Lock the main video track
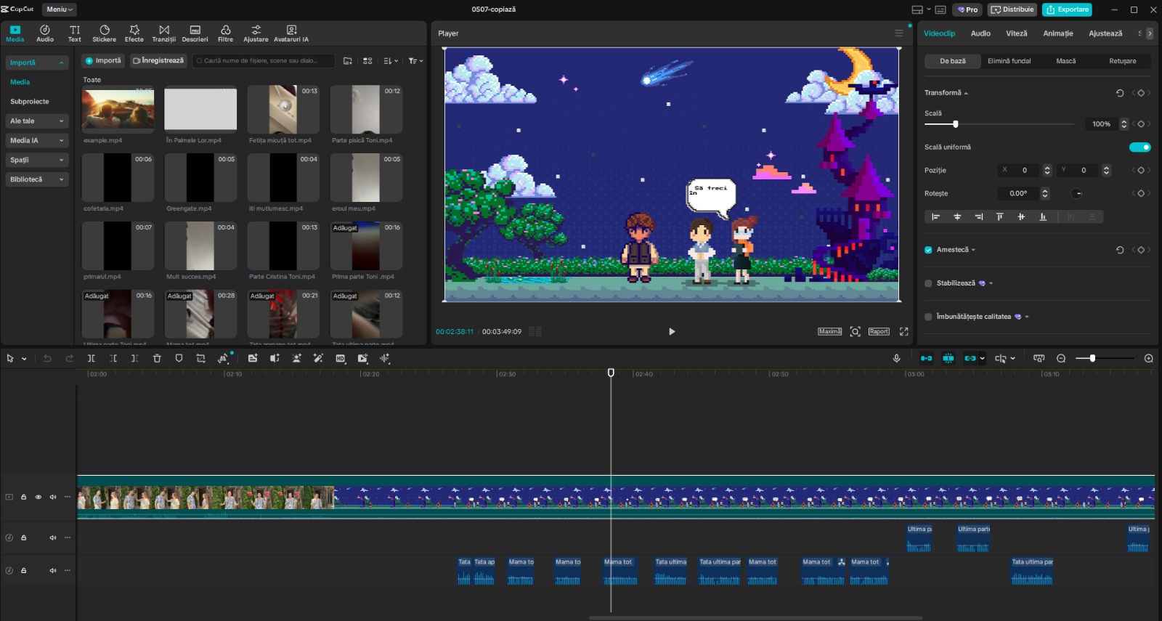Image resolution: width=1162 pixels, height=621 pixels. [x=24, y=498]
